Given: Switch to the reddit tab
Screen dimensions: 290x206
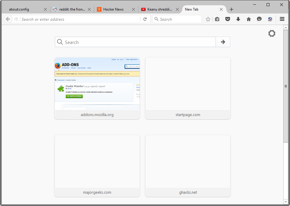Looking at the screenshot, I should (x=72, y=9).
